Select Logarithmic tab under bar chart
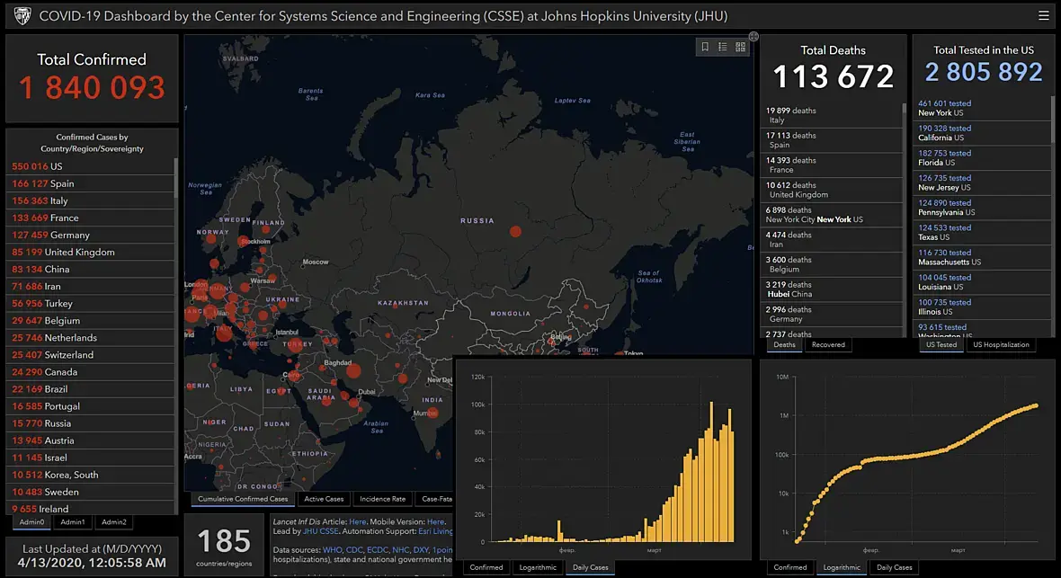 539,567
